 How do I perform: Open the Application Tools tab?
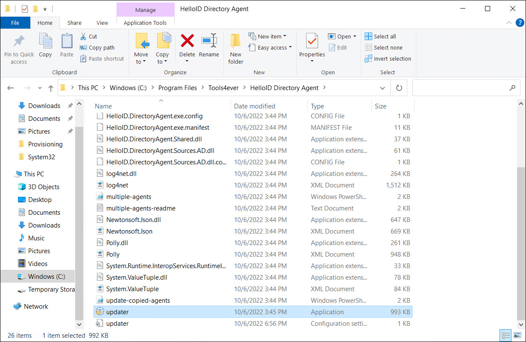coord(145,23)
